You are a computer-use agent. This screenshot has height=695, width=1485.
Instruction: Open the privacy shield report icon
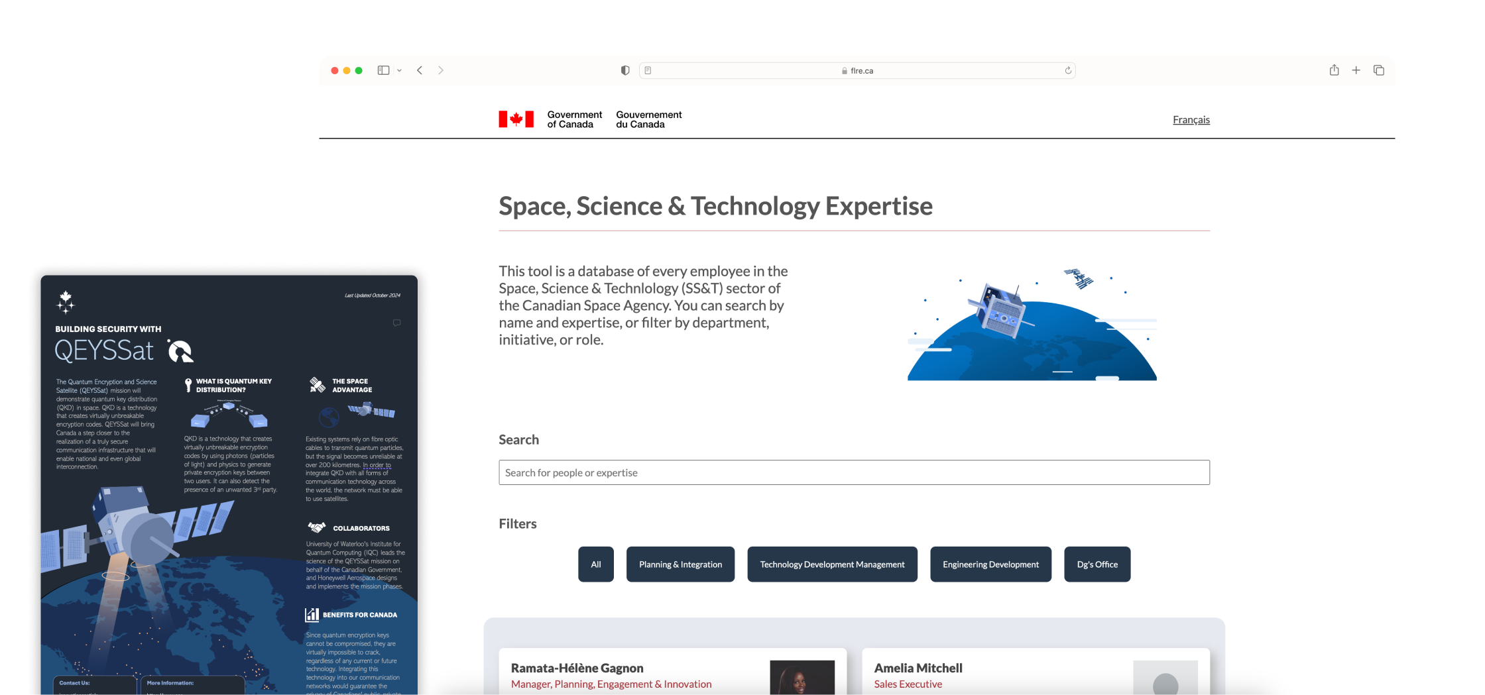coord(624,70)
